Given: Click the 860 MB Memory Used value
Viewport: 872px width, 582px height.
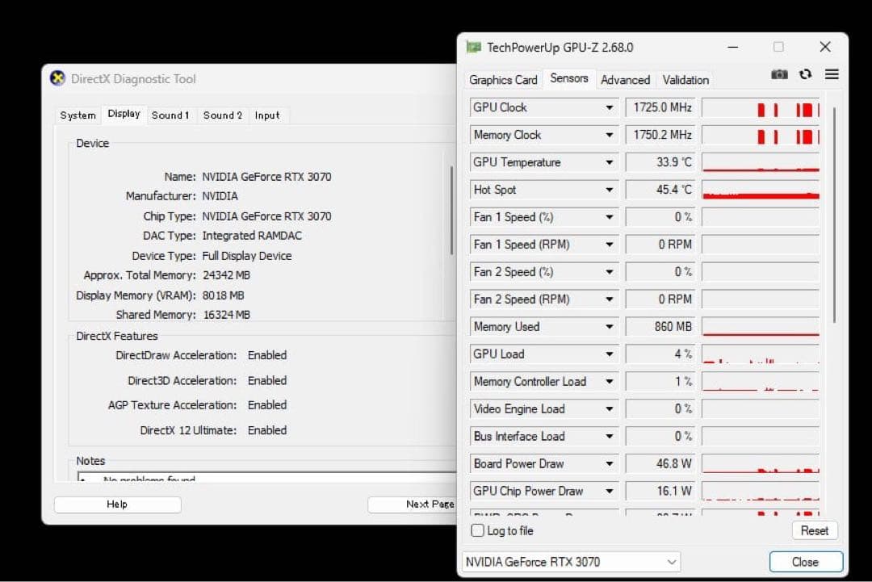Looking at the screenshot, I should point(660,326).
